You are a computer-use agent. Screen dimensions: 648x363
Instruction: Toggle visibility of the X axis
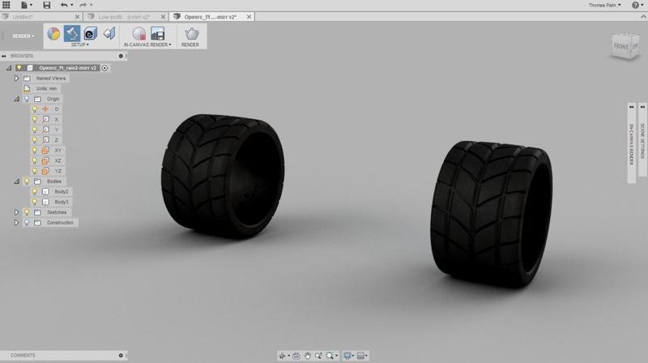(35, 119)
